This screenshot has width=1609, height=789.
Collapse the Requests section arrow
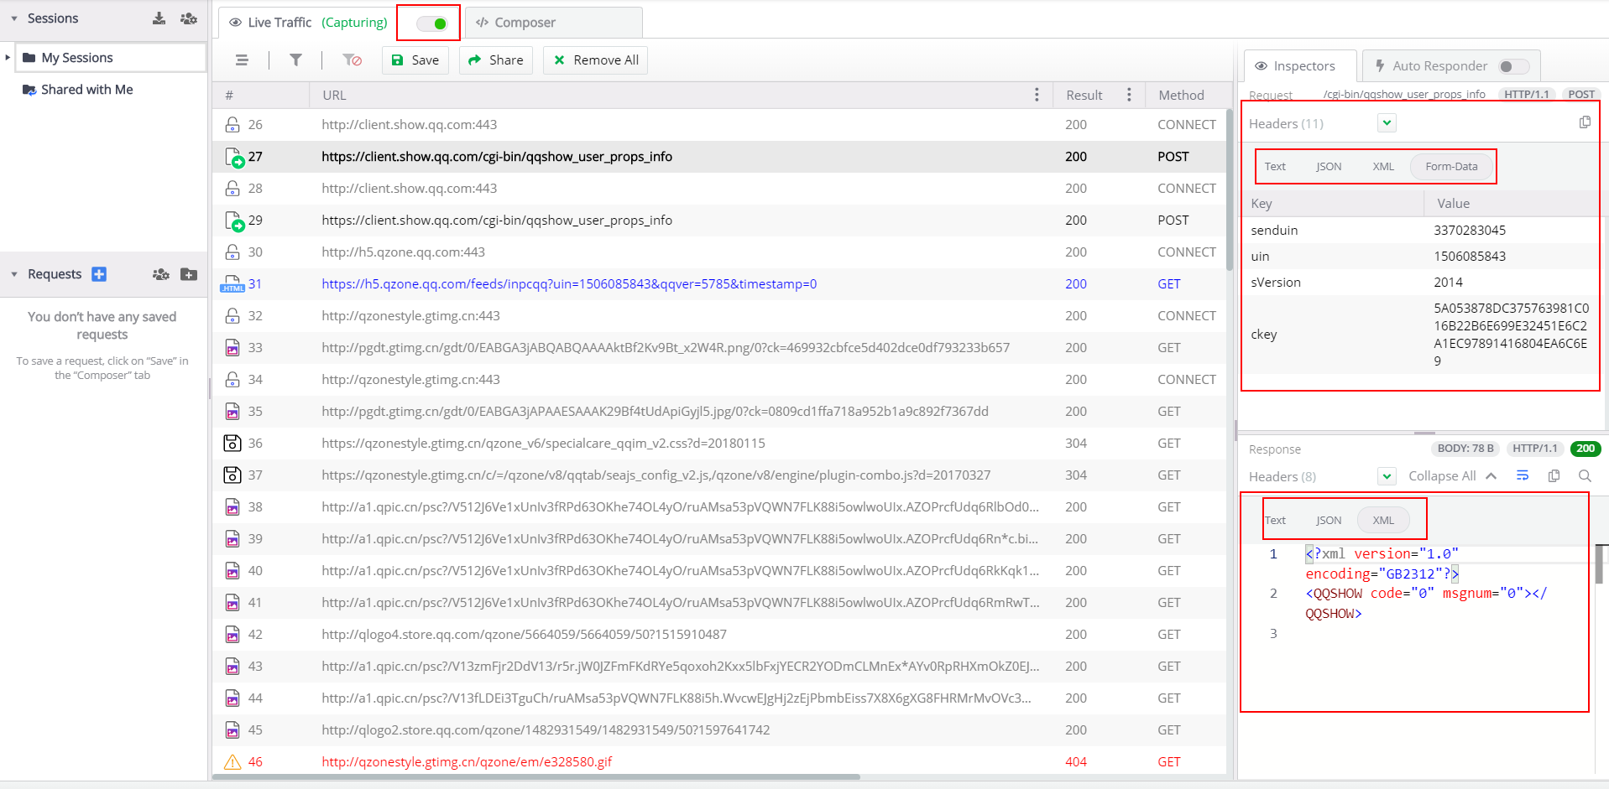click(14, 274)
